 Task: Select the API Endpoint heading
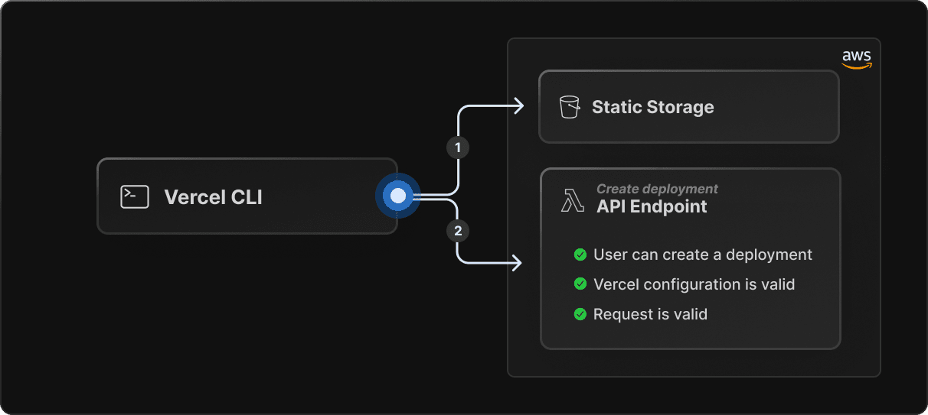tap(652, 206)
